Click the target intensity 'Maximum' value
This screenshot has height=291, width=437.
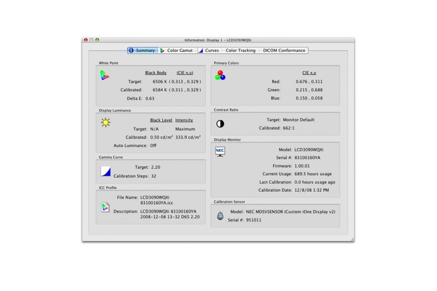pos(185,129)
